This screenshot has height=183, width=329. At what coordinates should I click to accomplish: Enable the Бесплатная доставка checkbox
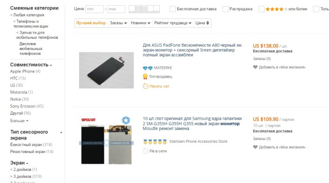[172, 9]
